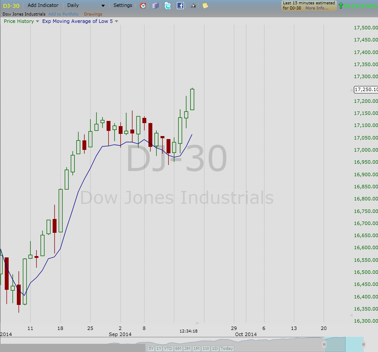378x352 pixels.
Task: Select the 1D range button
Action: click(214, 349)
